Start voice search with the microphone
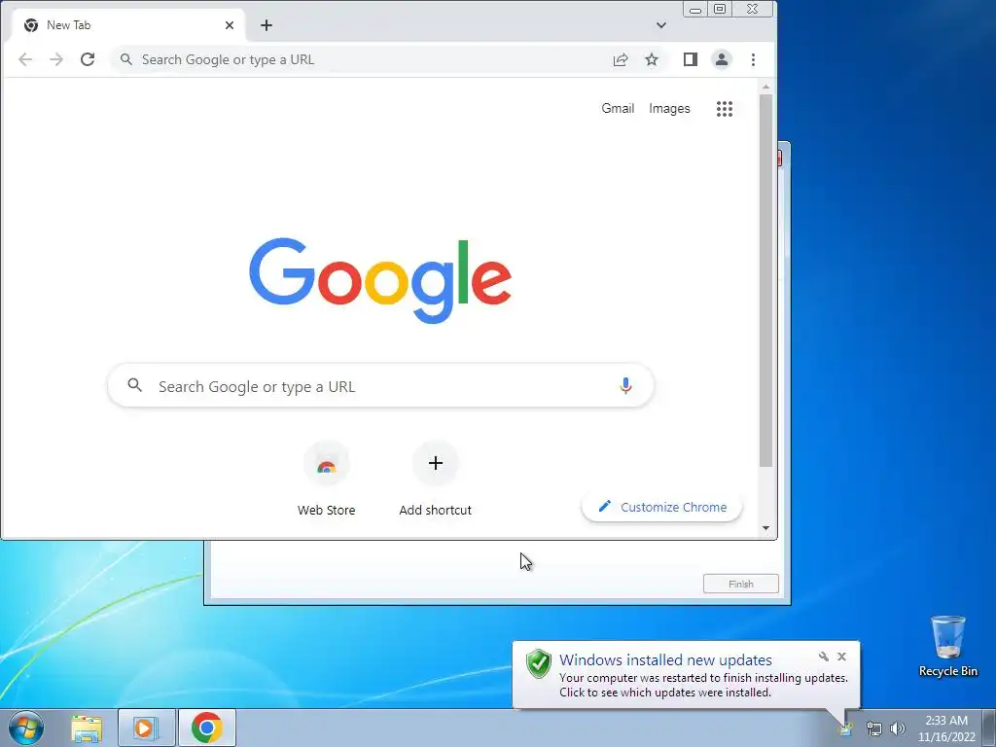This screenshot has height=747, width=996. (x=625, y=385)
